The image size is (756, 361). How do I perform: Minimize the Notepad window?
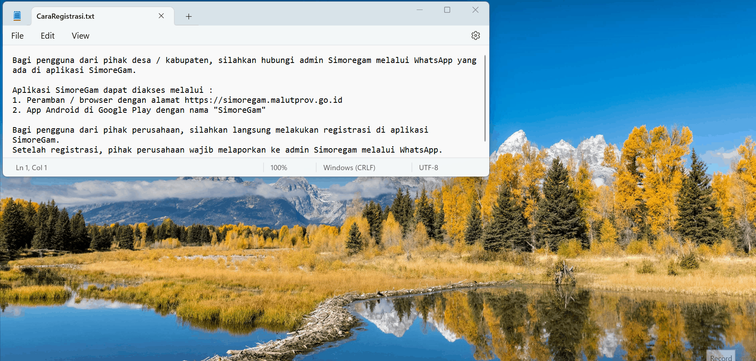[x=419, y=10]
